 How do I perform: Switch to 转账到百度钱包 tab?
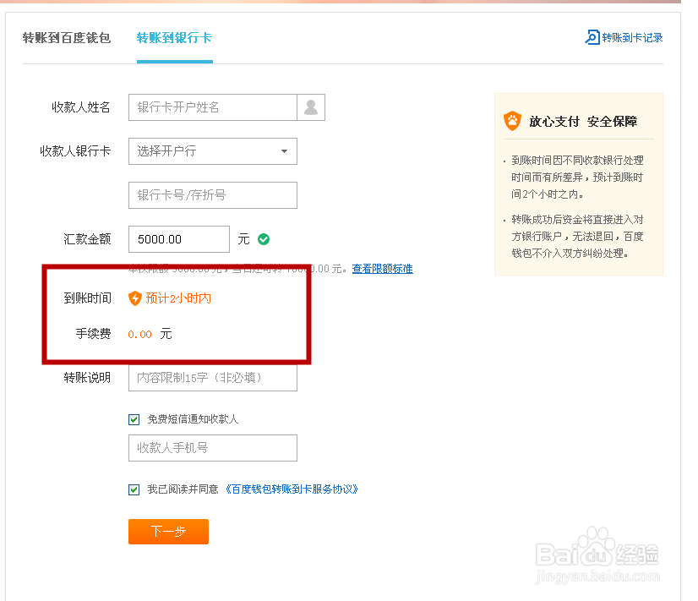click(67, 38)
